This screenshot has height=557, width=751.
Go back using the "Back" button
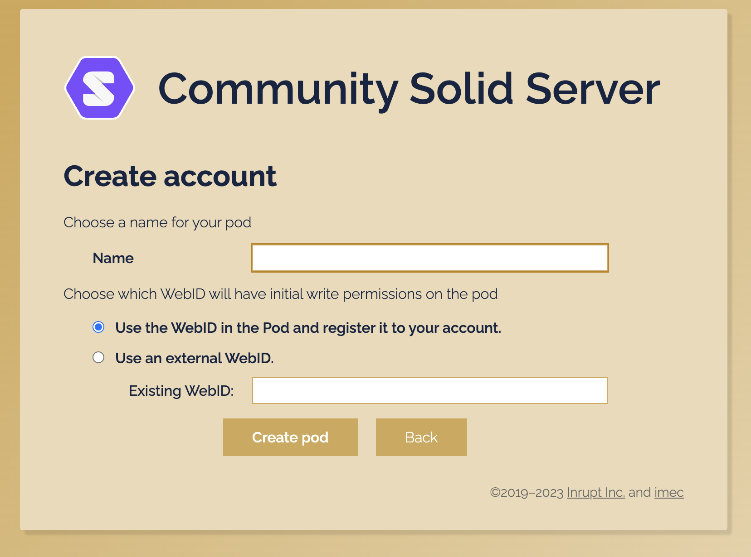(421, 437)
